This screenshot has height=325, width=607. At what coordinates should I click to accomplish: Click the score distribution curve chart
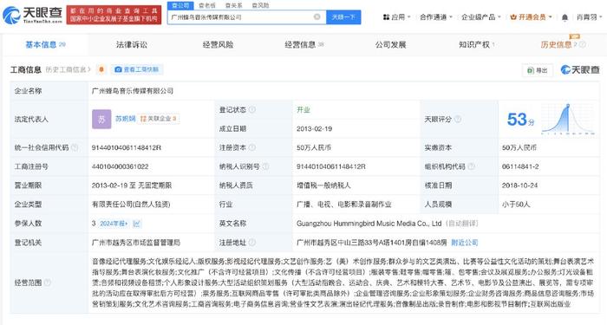(x=568, y=120)
